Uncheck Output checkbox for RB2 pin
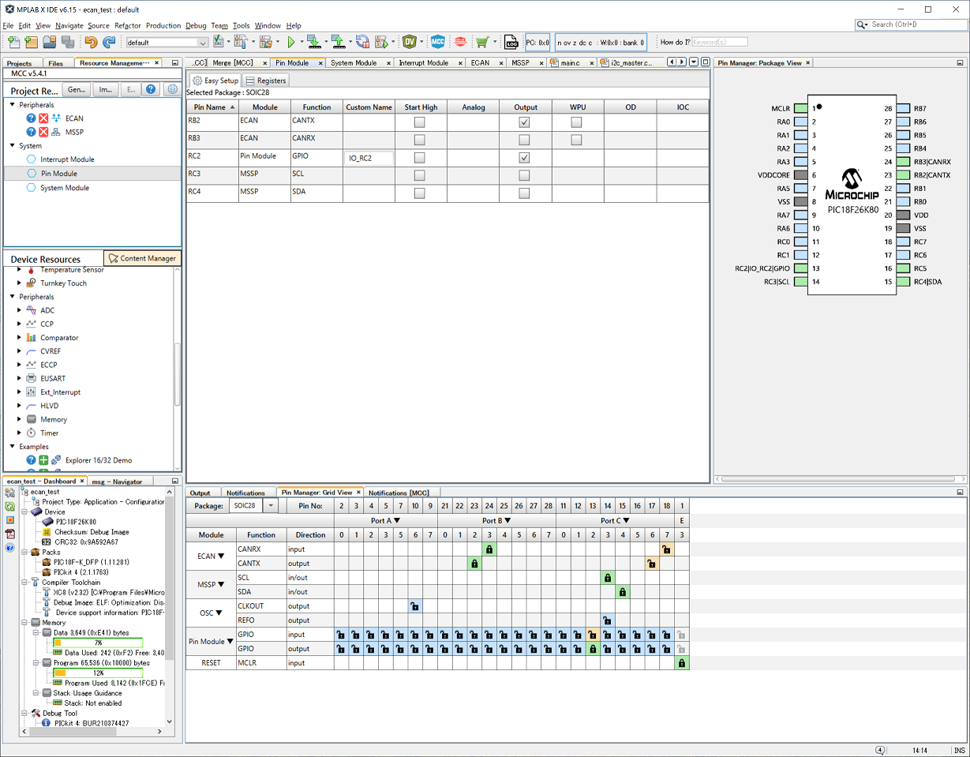Image resolution: width=970 pixels, height=757 pixels. (524, 122)
